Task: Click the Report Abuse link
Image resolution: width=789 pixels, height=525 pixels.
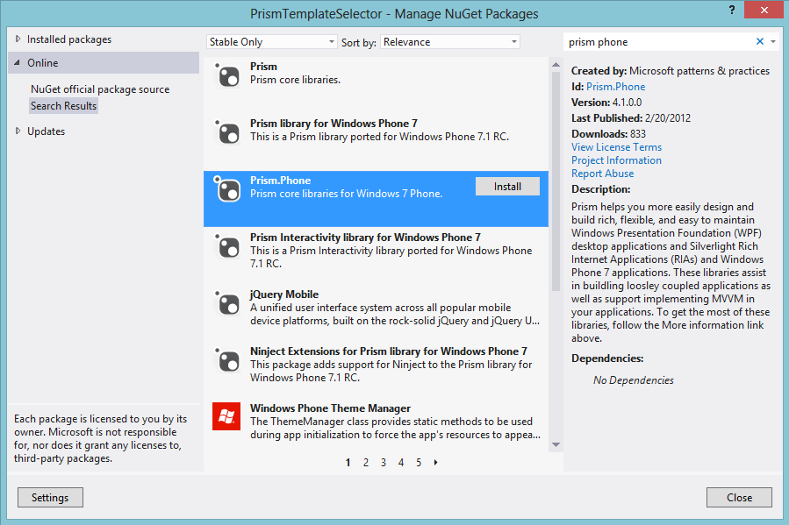Action: click(602, 174)
